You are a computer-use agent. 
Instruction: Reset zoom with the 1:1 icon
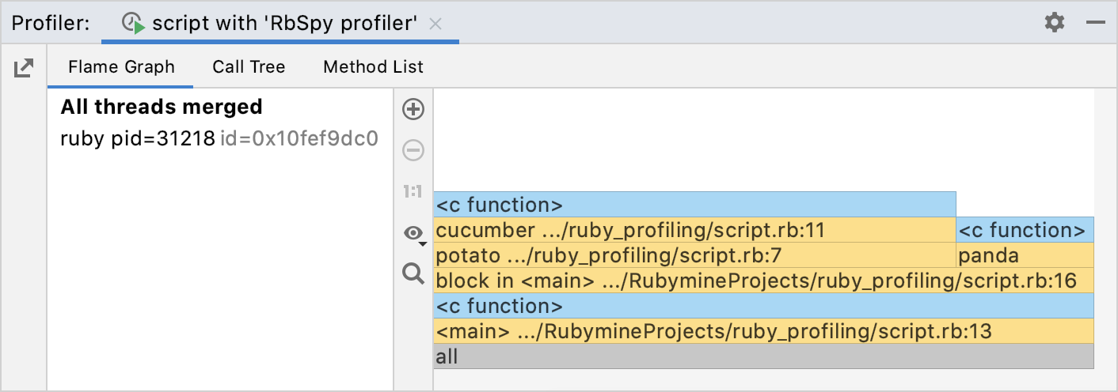pyautogui.click(x=413, y=191)
